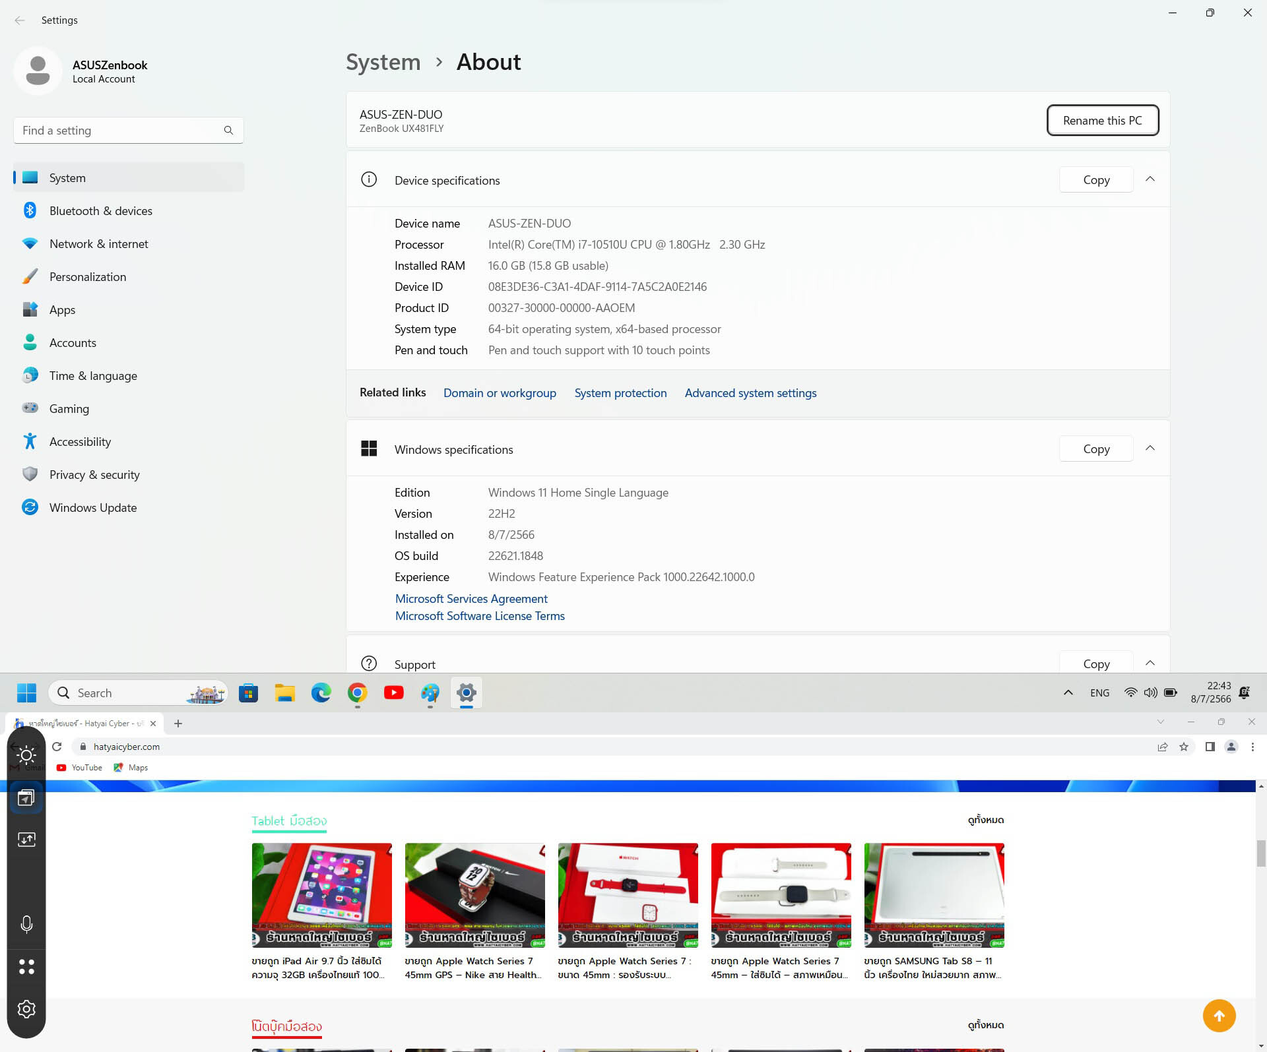Click the brightness icon in ScreenPad toolbar
Image resolution: width=1267 pixels, height=1052 pixels.
click(x=26, y=755)
